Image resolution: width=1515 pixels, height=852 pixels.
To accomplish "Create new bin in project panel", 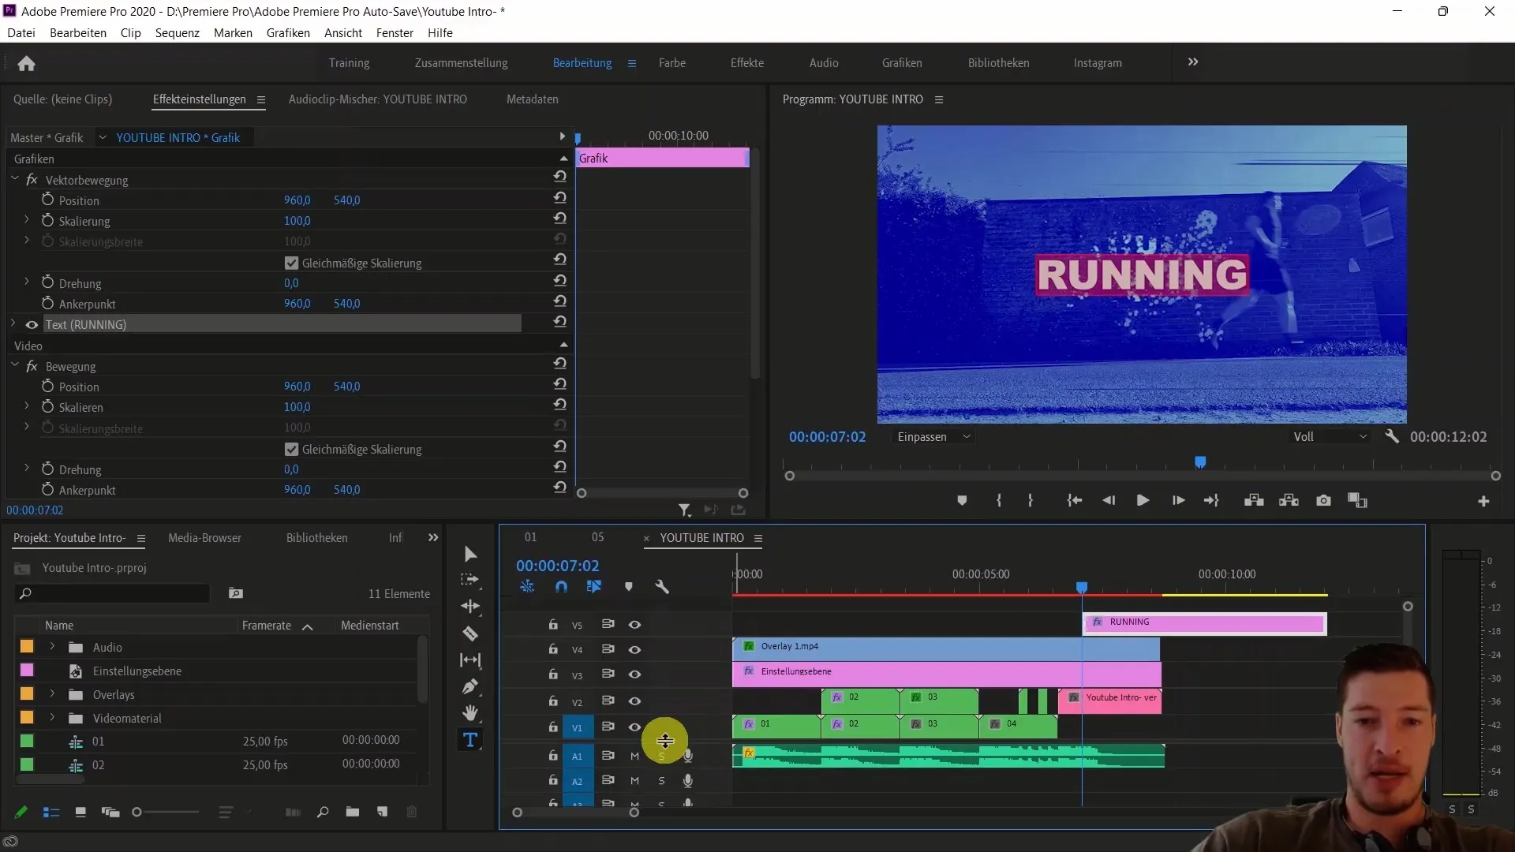I will pyautogui.click(x=353, y=812).
